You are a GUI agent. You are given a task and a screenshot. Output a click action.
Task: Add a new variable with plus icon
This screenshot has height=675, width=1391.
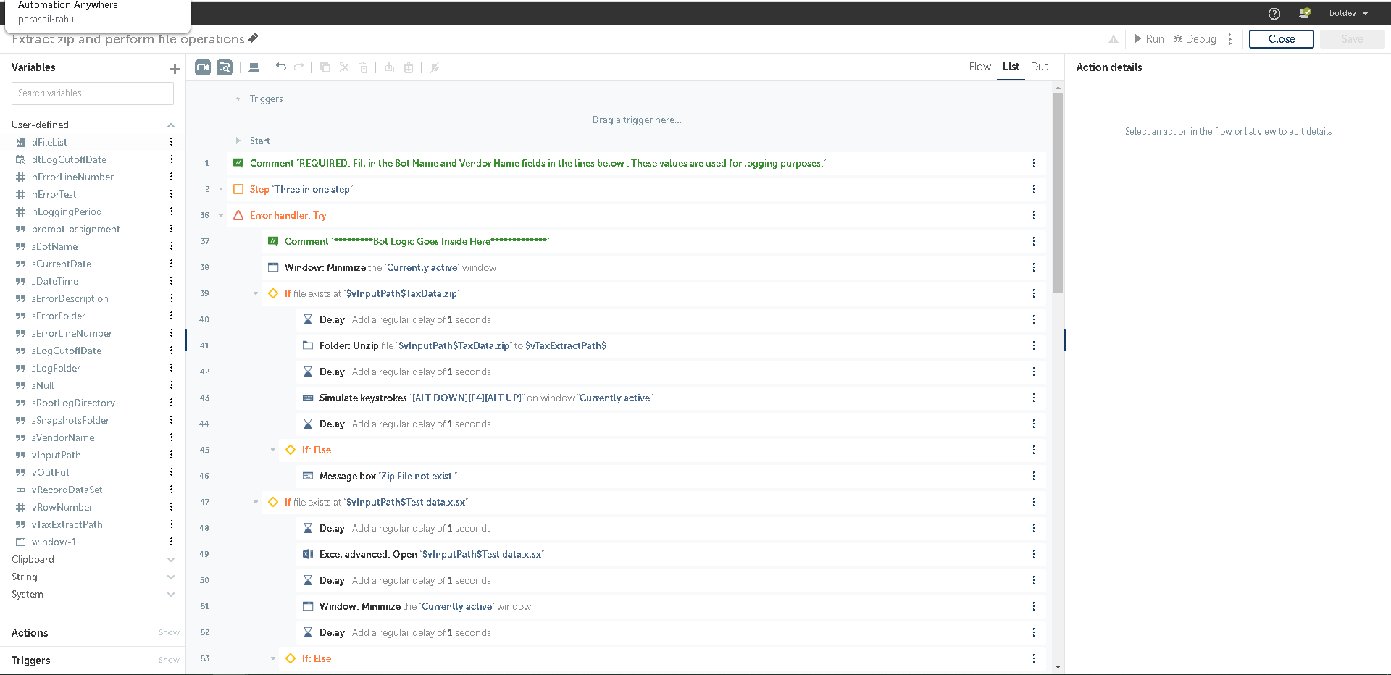tap(175, 69)
